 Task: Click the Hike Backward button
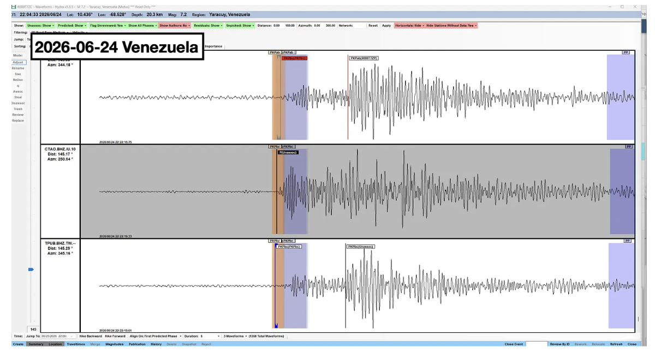pyautogui.click(x=91, y=336)
